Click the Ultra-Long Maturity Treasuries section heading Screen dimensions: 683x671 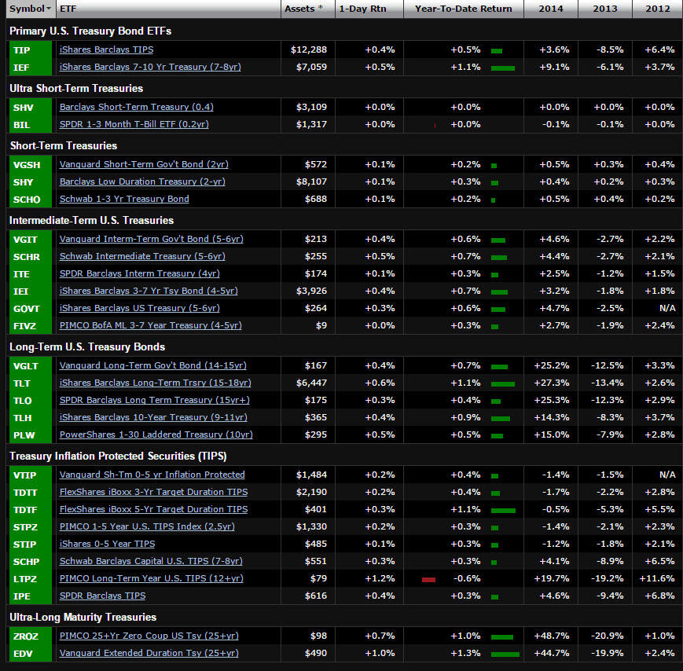[83, 617]
